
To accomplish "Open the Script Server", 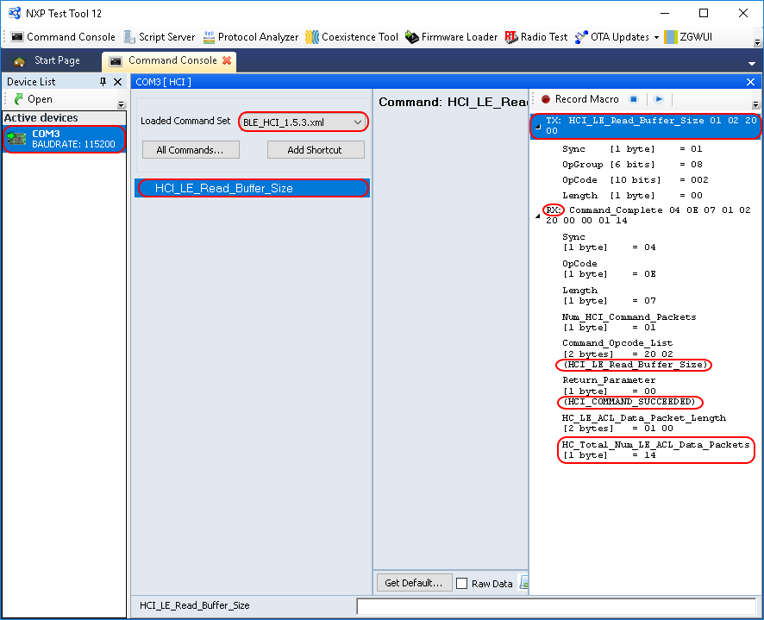I will point(160,37).
